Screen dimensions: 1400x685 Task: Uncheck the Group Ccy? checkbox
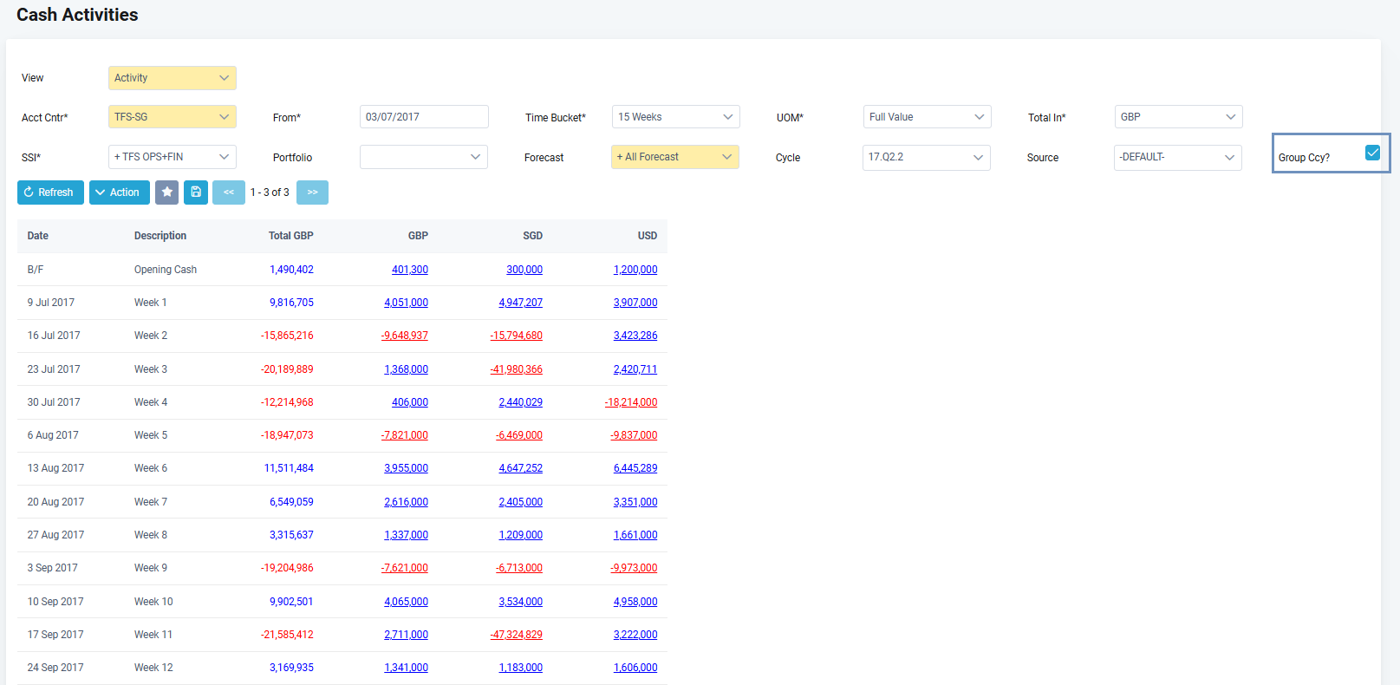[x=1372, y=153]
